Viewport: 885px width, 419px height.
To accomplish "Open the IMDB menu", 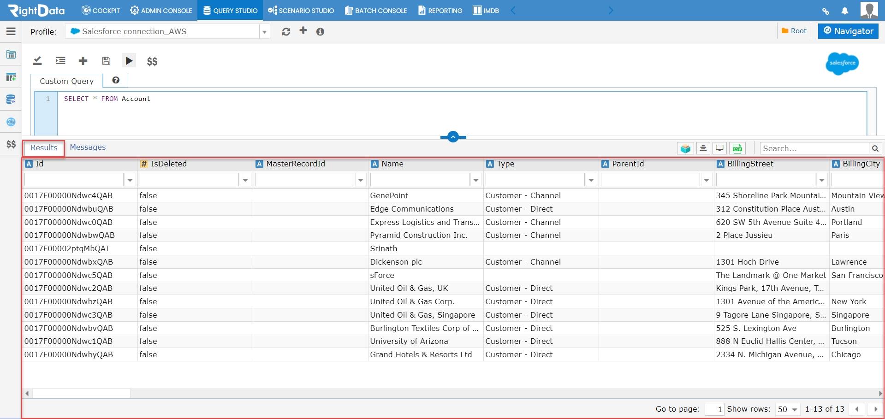I will tap(486, 11).
